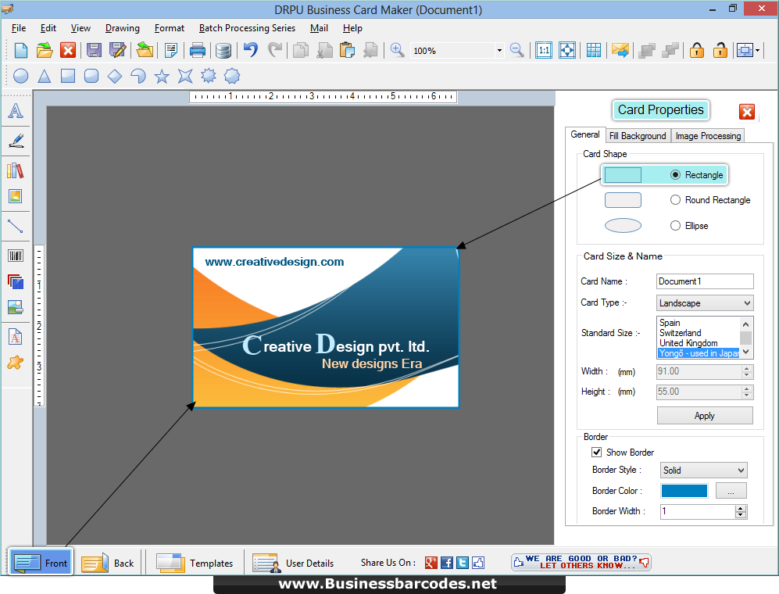
Task: Open file with the folder icon
Action: tap(45, 50)
